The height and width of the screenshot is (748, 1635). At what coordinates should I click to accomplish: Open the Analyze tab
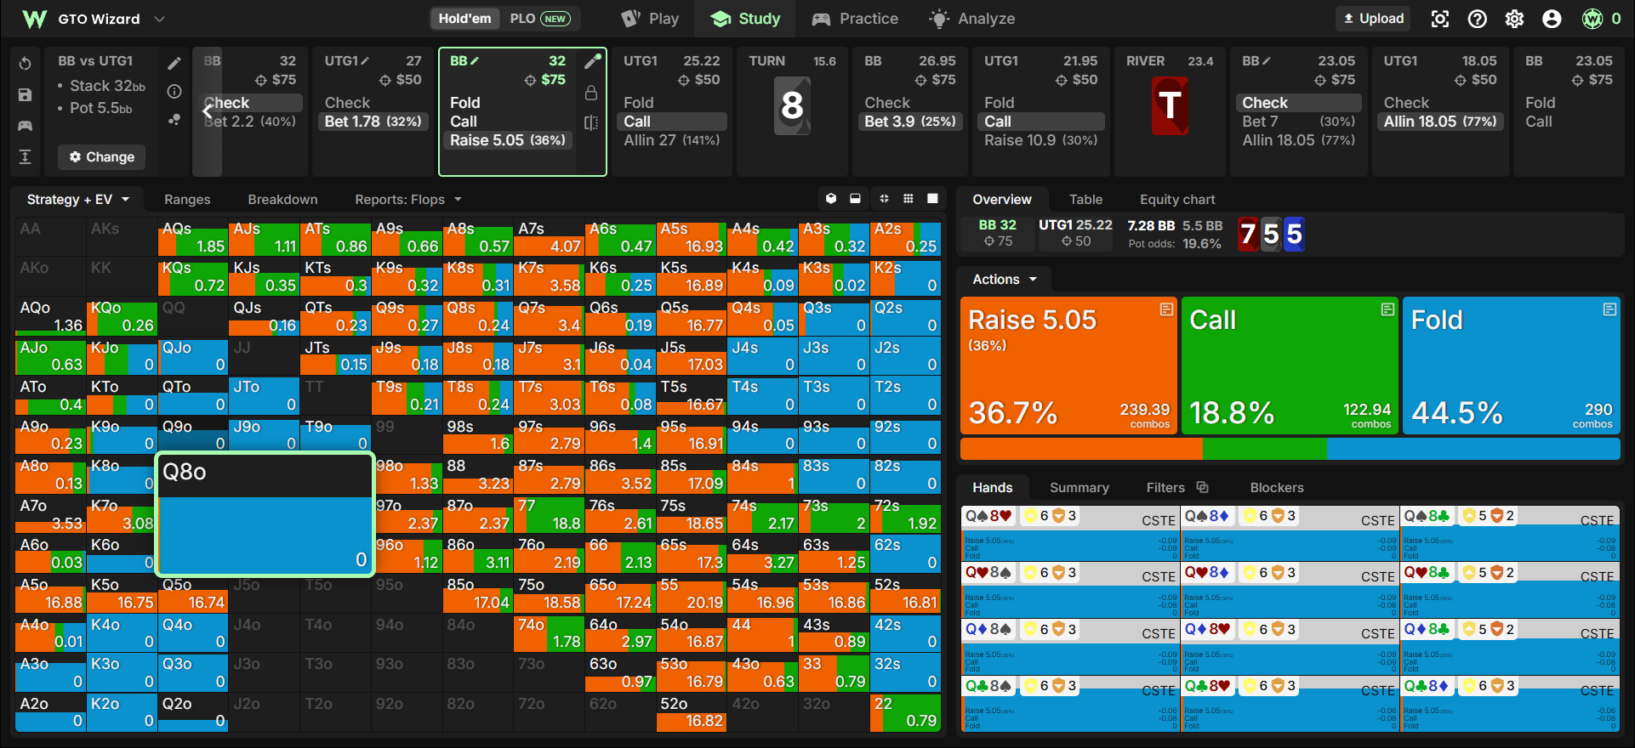pyautogui.click(x=972, y=19)
